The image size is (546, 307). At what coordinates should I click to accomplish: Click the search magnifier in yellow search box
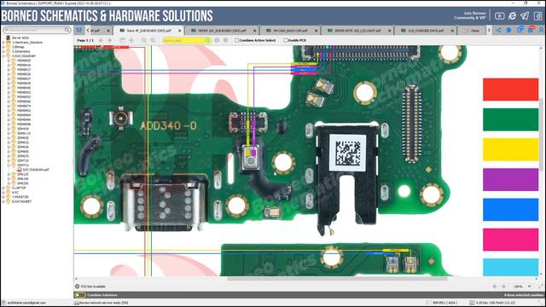(207, 40)
